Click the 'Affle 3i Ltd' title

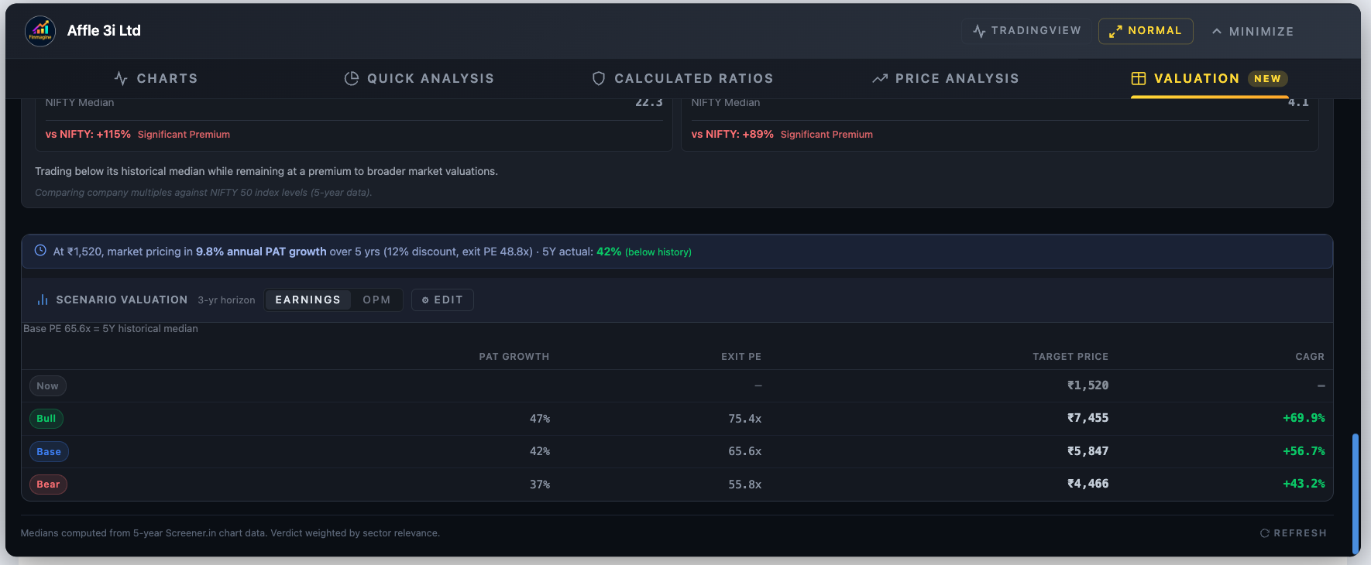104,30
